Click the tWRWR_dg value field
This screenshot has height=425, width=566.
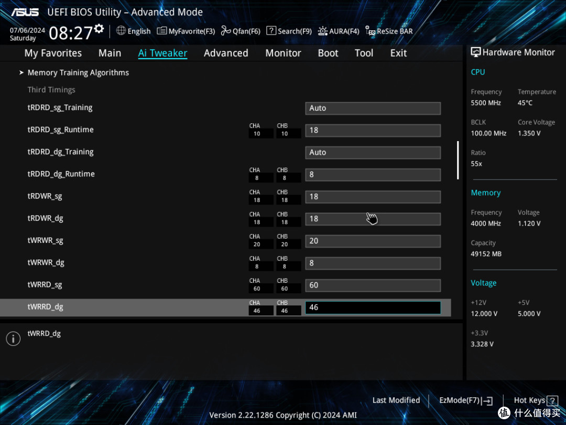tap(373, 263)
